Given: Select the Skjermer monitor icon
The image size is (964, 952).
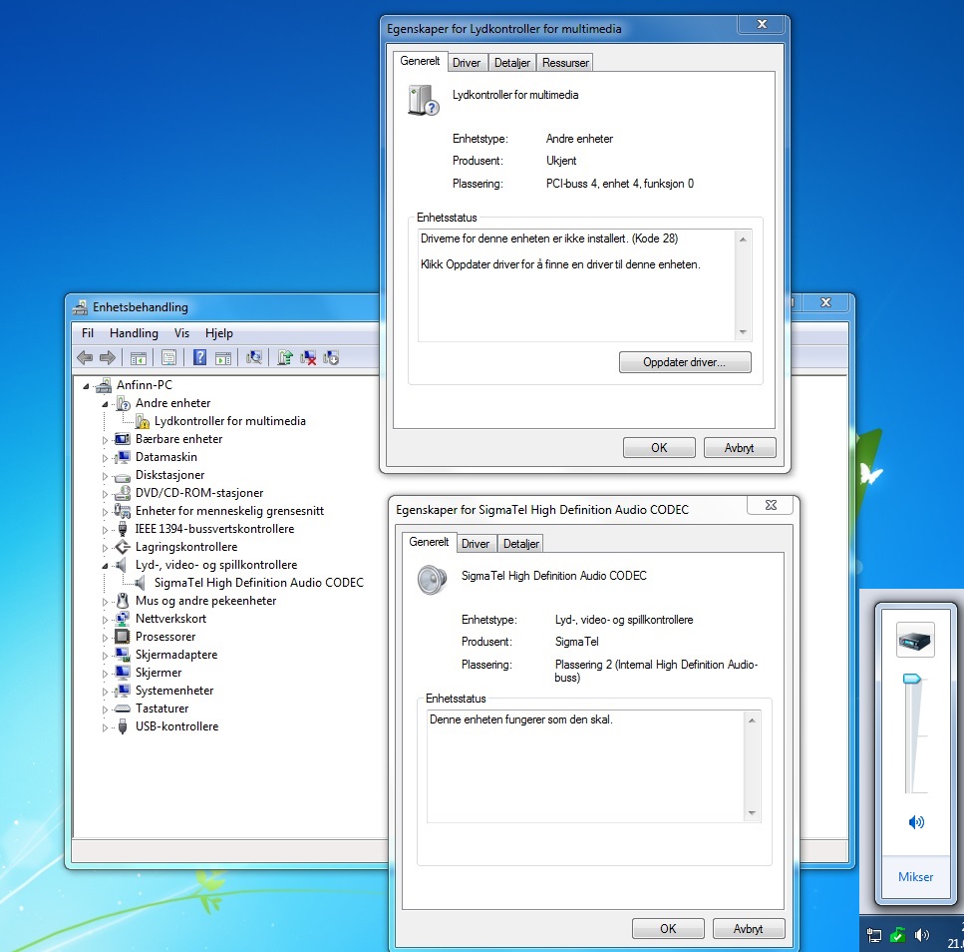Looking at the screenshot, I should click(x=123, y=672).
